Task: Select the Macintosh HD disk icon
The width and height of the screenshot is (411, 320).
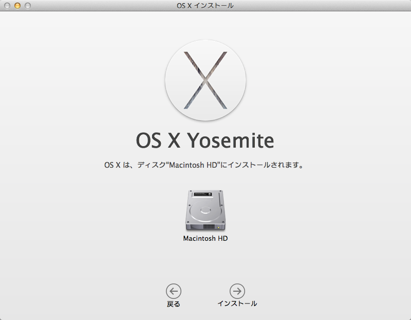Action: pos(206,211)
